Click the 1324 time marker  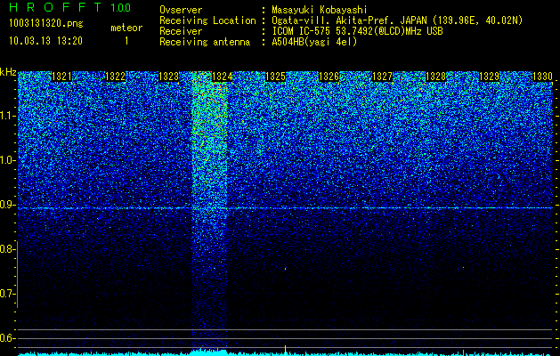pyautogui.click(x=223, y=77)
